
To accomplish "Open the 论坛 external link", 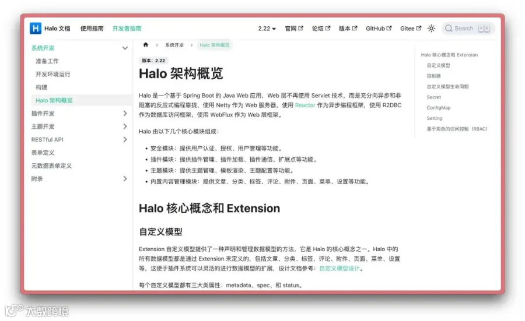I will tap(321, 29).
